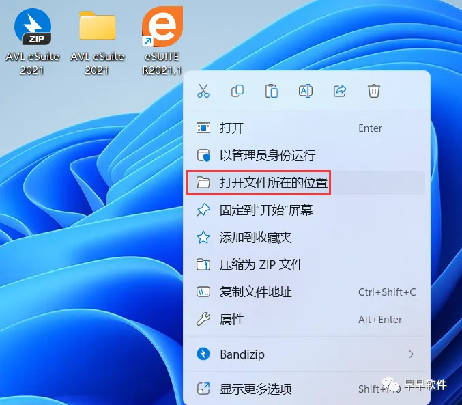The width and height of the screenshot is (462, 405).
Task: Select the AVL eSuite 2021 folder icon
Action: click(x=98, y=26)
